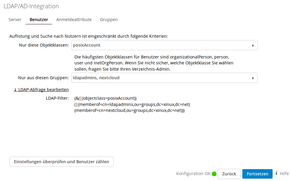
Task: Click the stepper arrows on the Gruppen dropdown
Action: point(253,78)
